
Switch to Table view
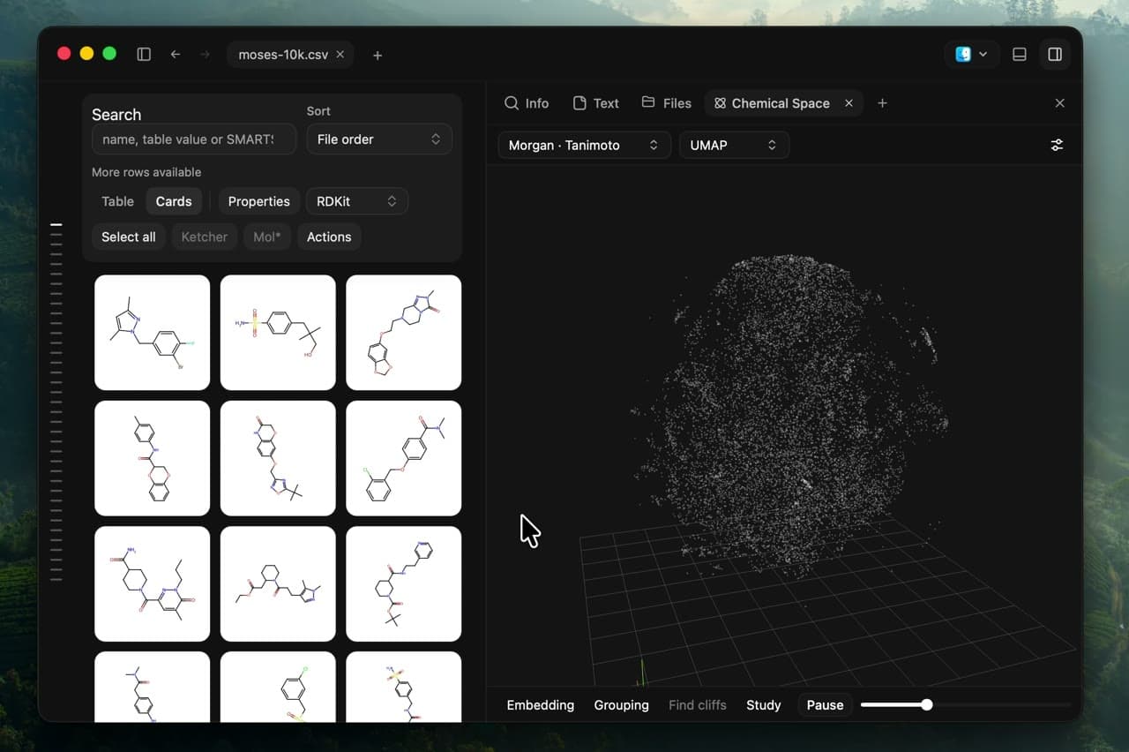(x=117, y=201)
